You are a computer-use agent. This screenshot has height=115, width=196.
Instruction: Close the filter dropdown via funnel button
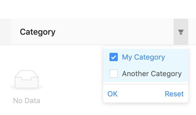pos(181,32)
